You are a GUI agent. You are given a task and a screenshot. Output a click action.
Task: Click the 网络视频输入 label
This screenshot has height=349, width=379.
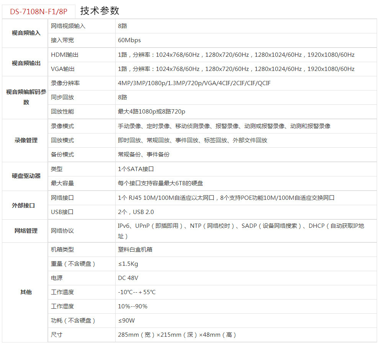point(68,26)
